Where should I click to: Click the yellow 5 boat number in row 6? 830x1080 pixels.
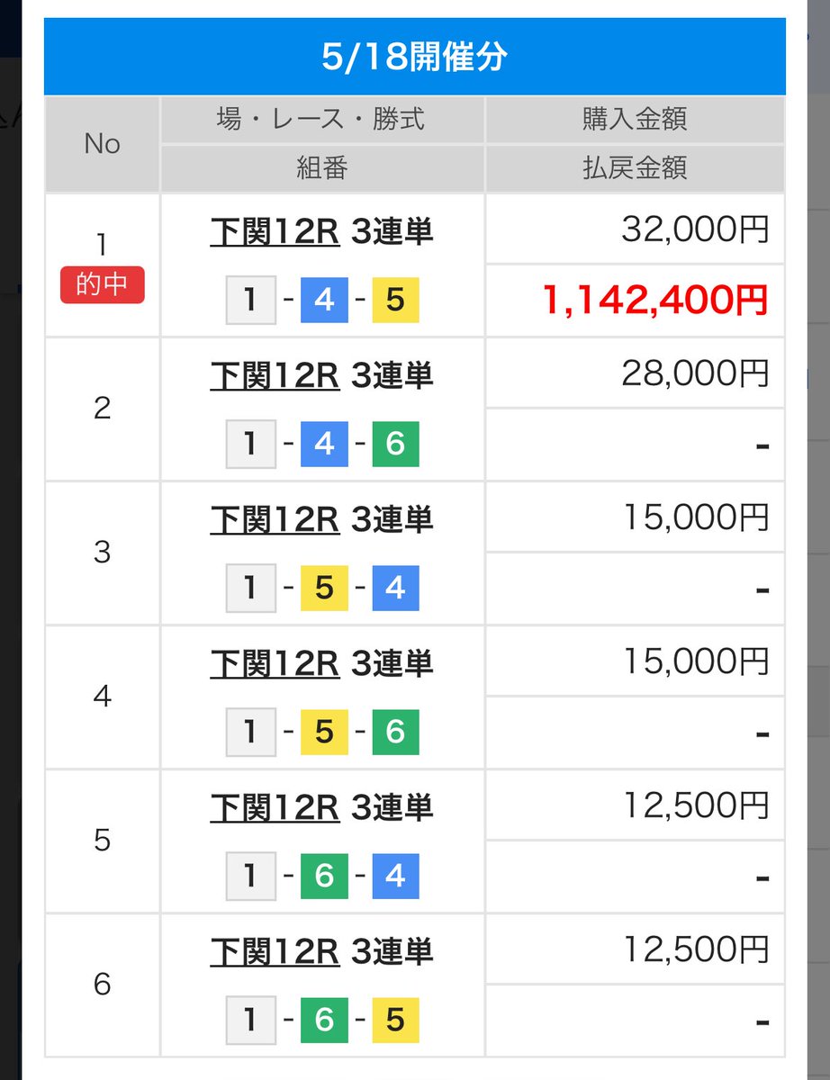click(395, 1020)
